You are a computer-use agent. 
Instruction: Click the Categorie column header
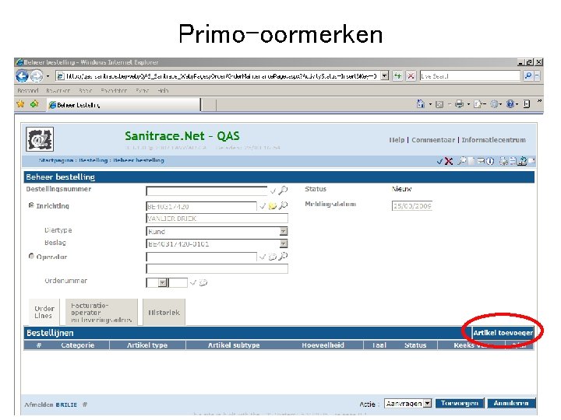tap(78, 345)
